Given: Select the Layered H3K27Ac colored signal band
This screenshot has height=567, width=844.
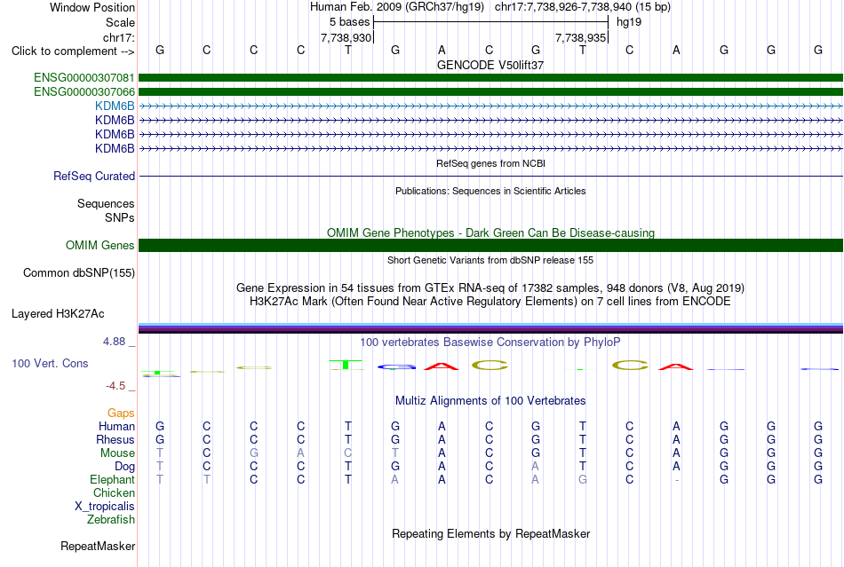Looking at the screenshot, I should click(x=491, y=328).
